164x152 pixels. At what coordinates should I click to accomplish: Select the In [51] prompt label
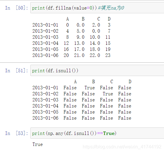16,71
